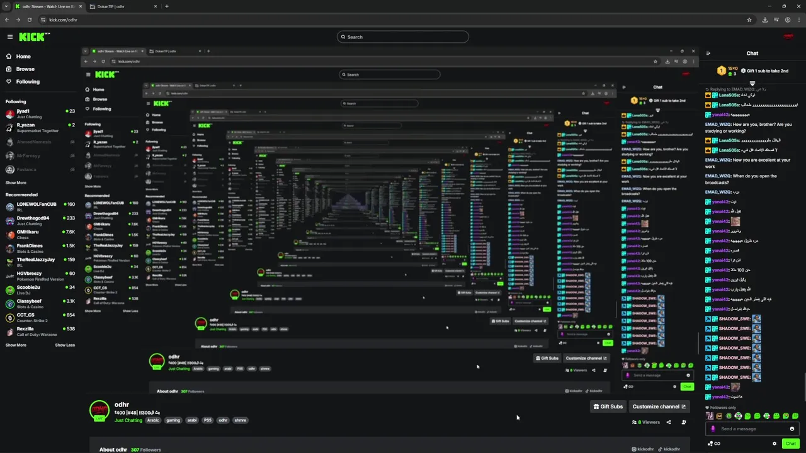The image size is (806, 453).
Task: Open the kickodhr TikTok link
Action: (669, 449)
